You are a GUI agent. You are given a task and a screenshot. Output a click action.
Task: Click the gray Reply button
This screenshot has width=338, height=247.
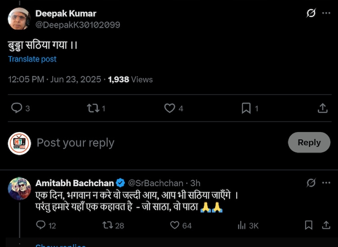pos(309,142)
